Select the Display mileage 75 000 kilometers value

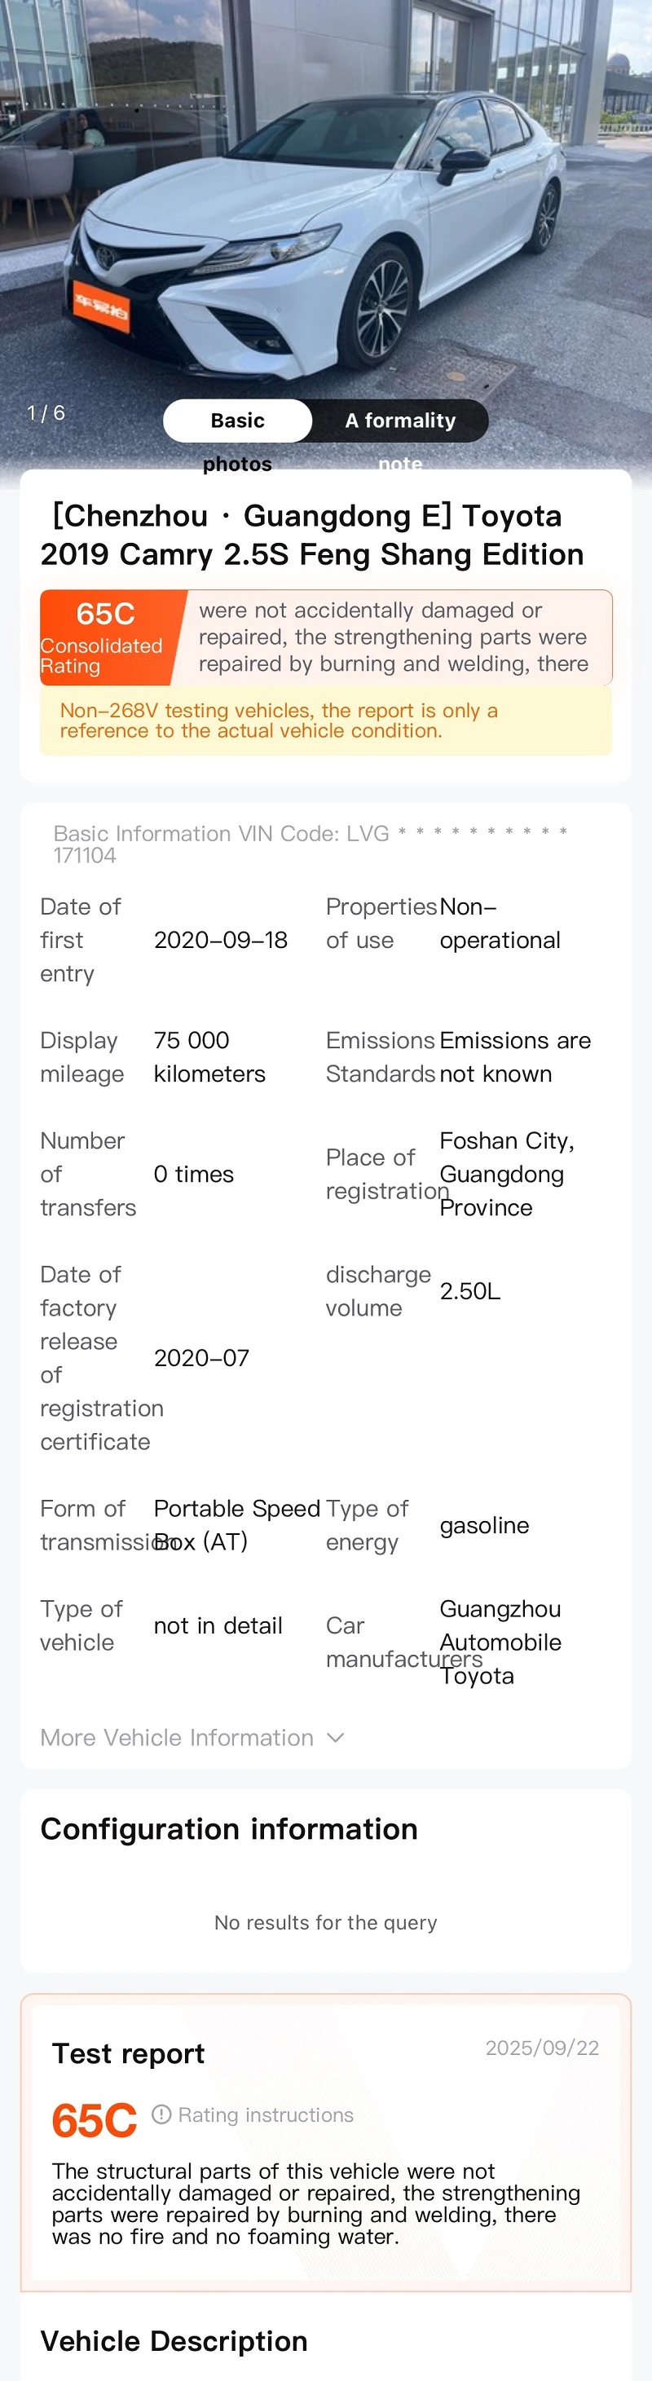(x=209, y=1056)
